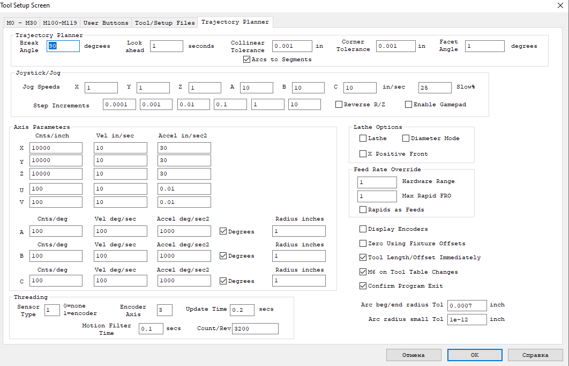Tick the Rapids as Feeds checkbox
The image size is (569, 366).
click(x=363, y=210)
